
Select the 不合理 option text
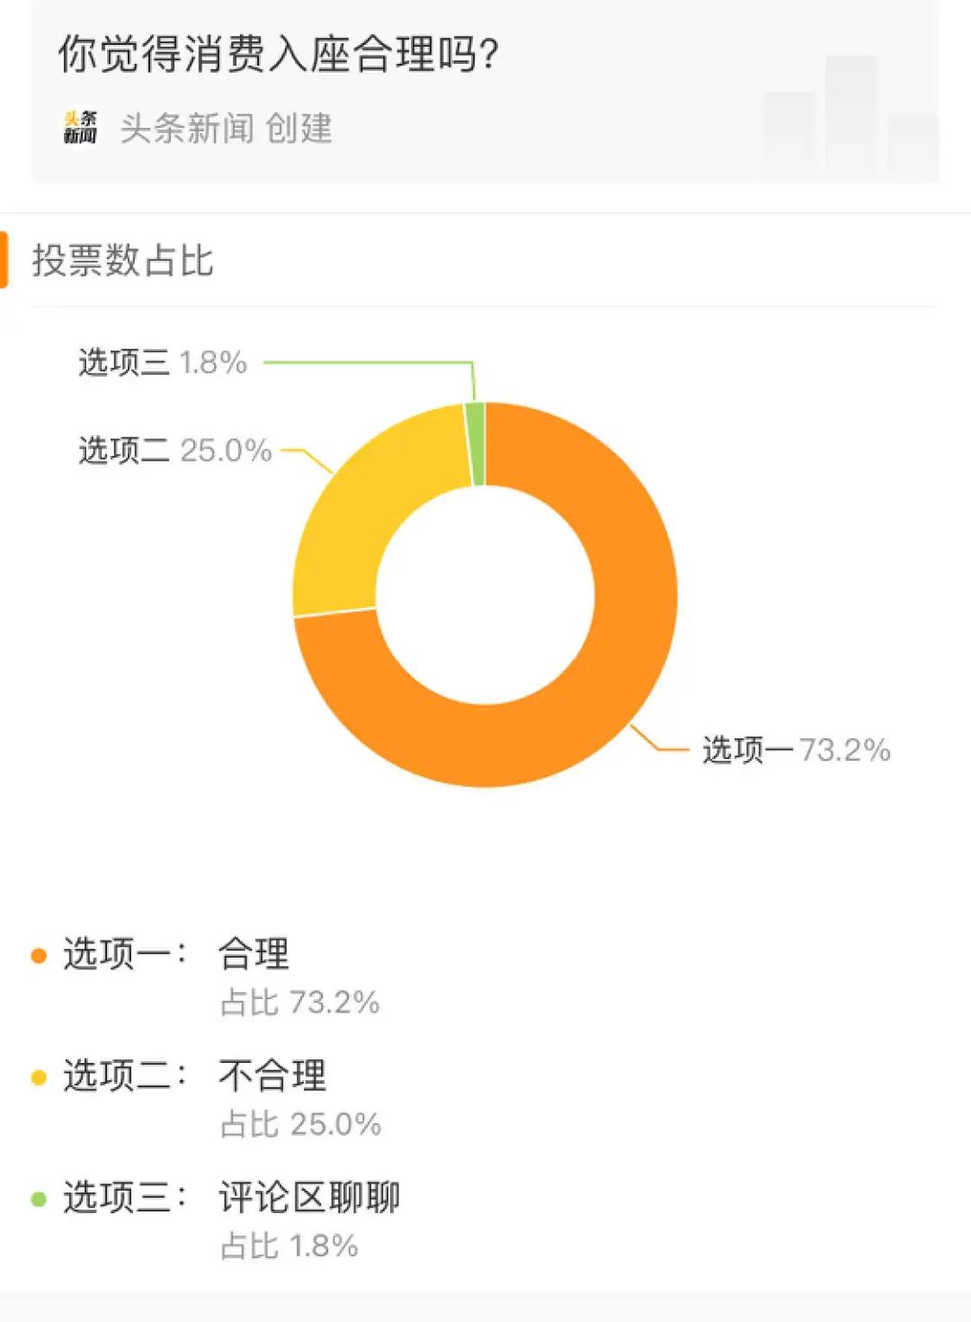[272, 1076]
